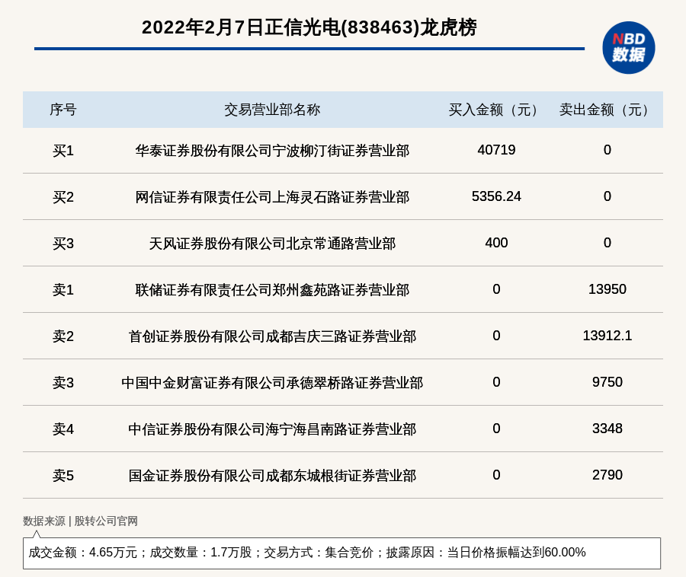Click the buy amount 400
The image size is (686, 577).
click(x=496, y=242)
